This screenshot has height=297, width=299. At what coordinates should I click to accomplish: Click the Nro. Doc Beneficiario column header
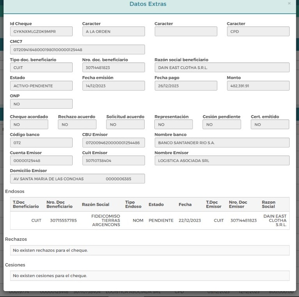pyautogui.click(x=59, y=204)
